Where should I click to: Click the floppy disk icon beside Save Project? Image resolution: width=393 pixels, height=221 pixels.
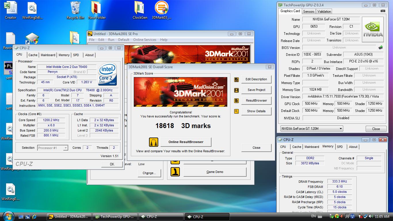(236, 90)
